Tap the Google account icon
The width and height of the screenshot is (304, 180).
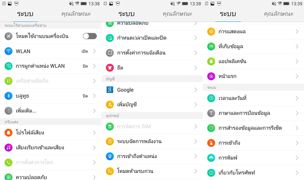110,90
